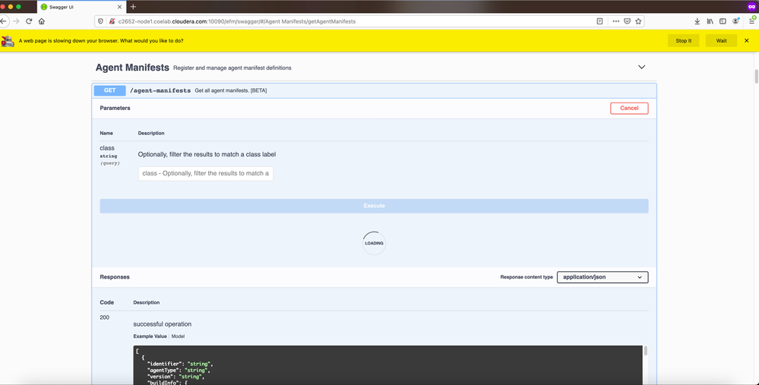Open the Firefox hamburger menu

click(x=752, y=21)
